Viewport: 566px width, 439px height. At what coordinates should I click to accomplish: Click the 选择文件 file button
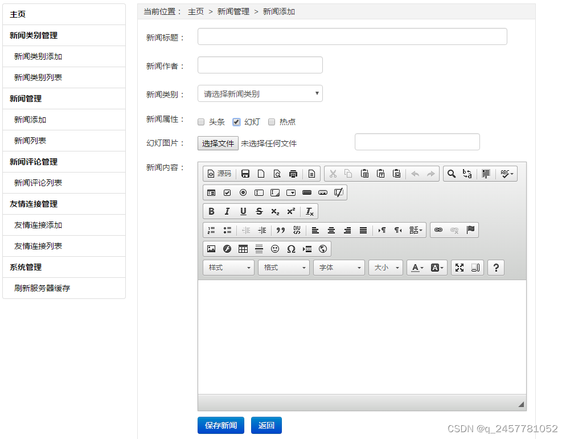[218, 143]
